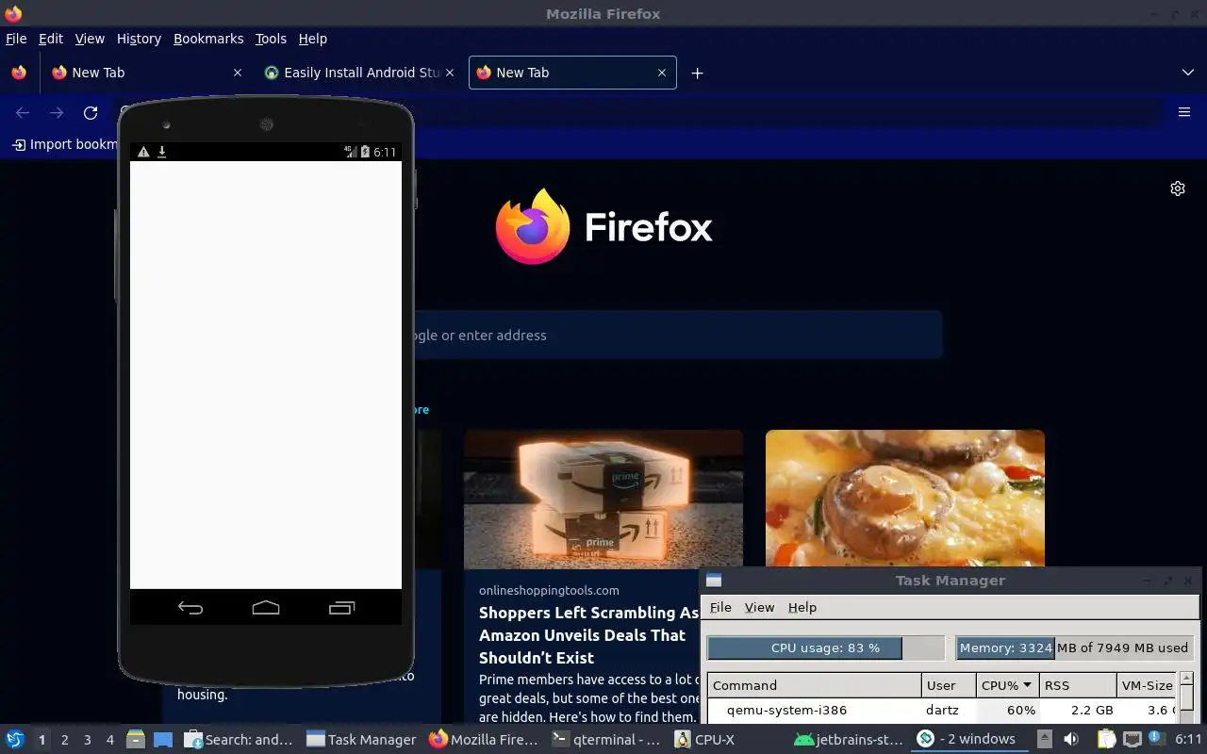Image resolution: width=1207 pixels, height=754 pixels.
Task: Sort Task Manager by RSS column
Action: (x=1078, y=685)
